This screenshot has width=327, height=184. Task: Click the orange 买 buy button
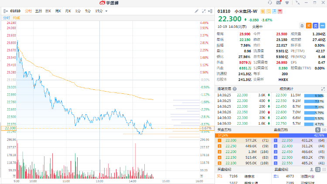(x=309, y=26)
